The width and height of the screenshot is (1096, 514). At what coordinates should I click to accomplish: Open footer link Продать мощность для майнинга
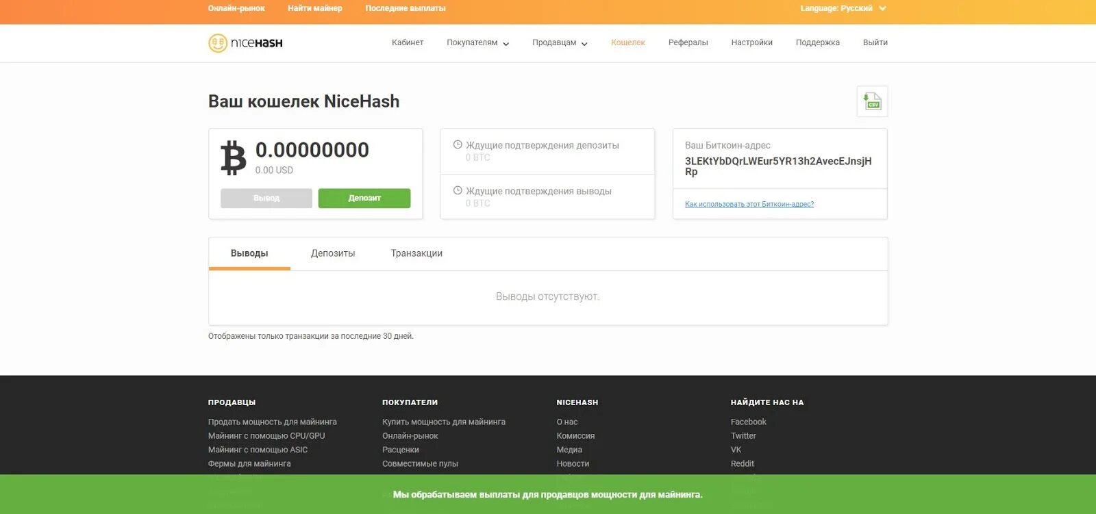pyautogui.click(x=273, y=422)
